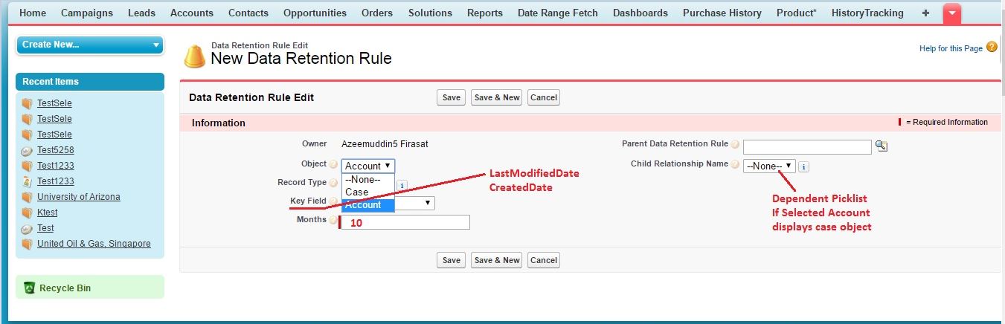The width and height of the screenshot is (1005, 324).
Task: Open the Ktest recent item link
Action: point(48,213)
